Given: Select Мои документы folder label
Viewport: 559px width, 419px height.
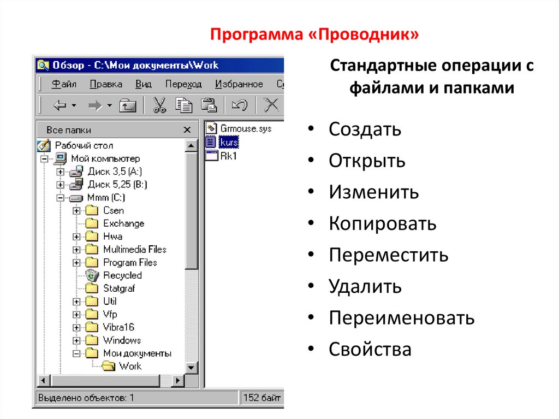Looking at the screenshot, I should click(x=137, y=353).
